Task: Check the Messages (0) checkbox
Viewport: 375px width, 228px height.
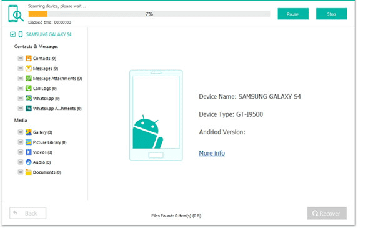Action: click(21, 68)
